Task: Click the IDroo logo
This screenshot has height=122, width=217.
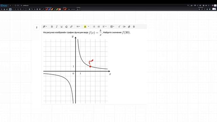Action: (4, 5)
